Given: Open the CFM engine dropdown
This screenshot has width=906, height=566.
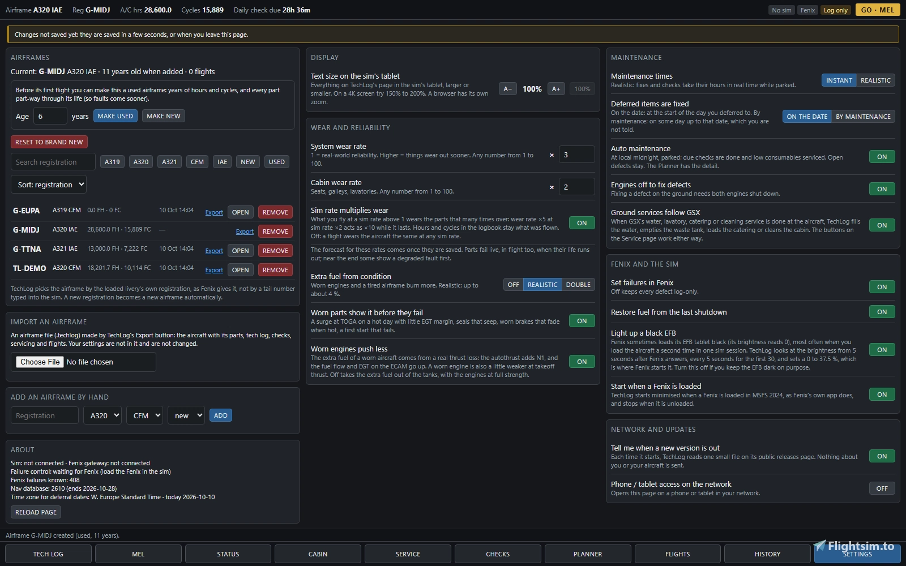Looking at the screenshot, I should pos(144,415).
